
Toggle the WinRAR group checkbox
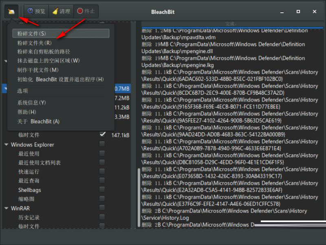[x=102, y=208]
